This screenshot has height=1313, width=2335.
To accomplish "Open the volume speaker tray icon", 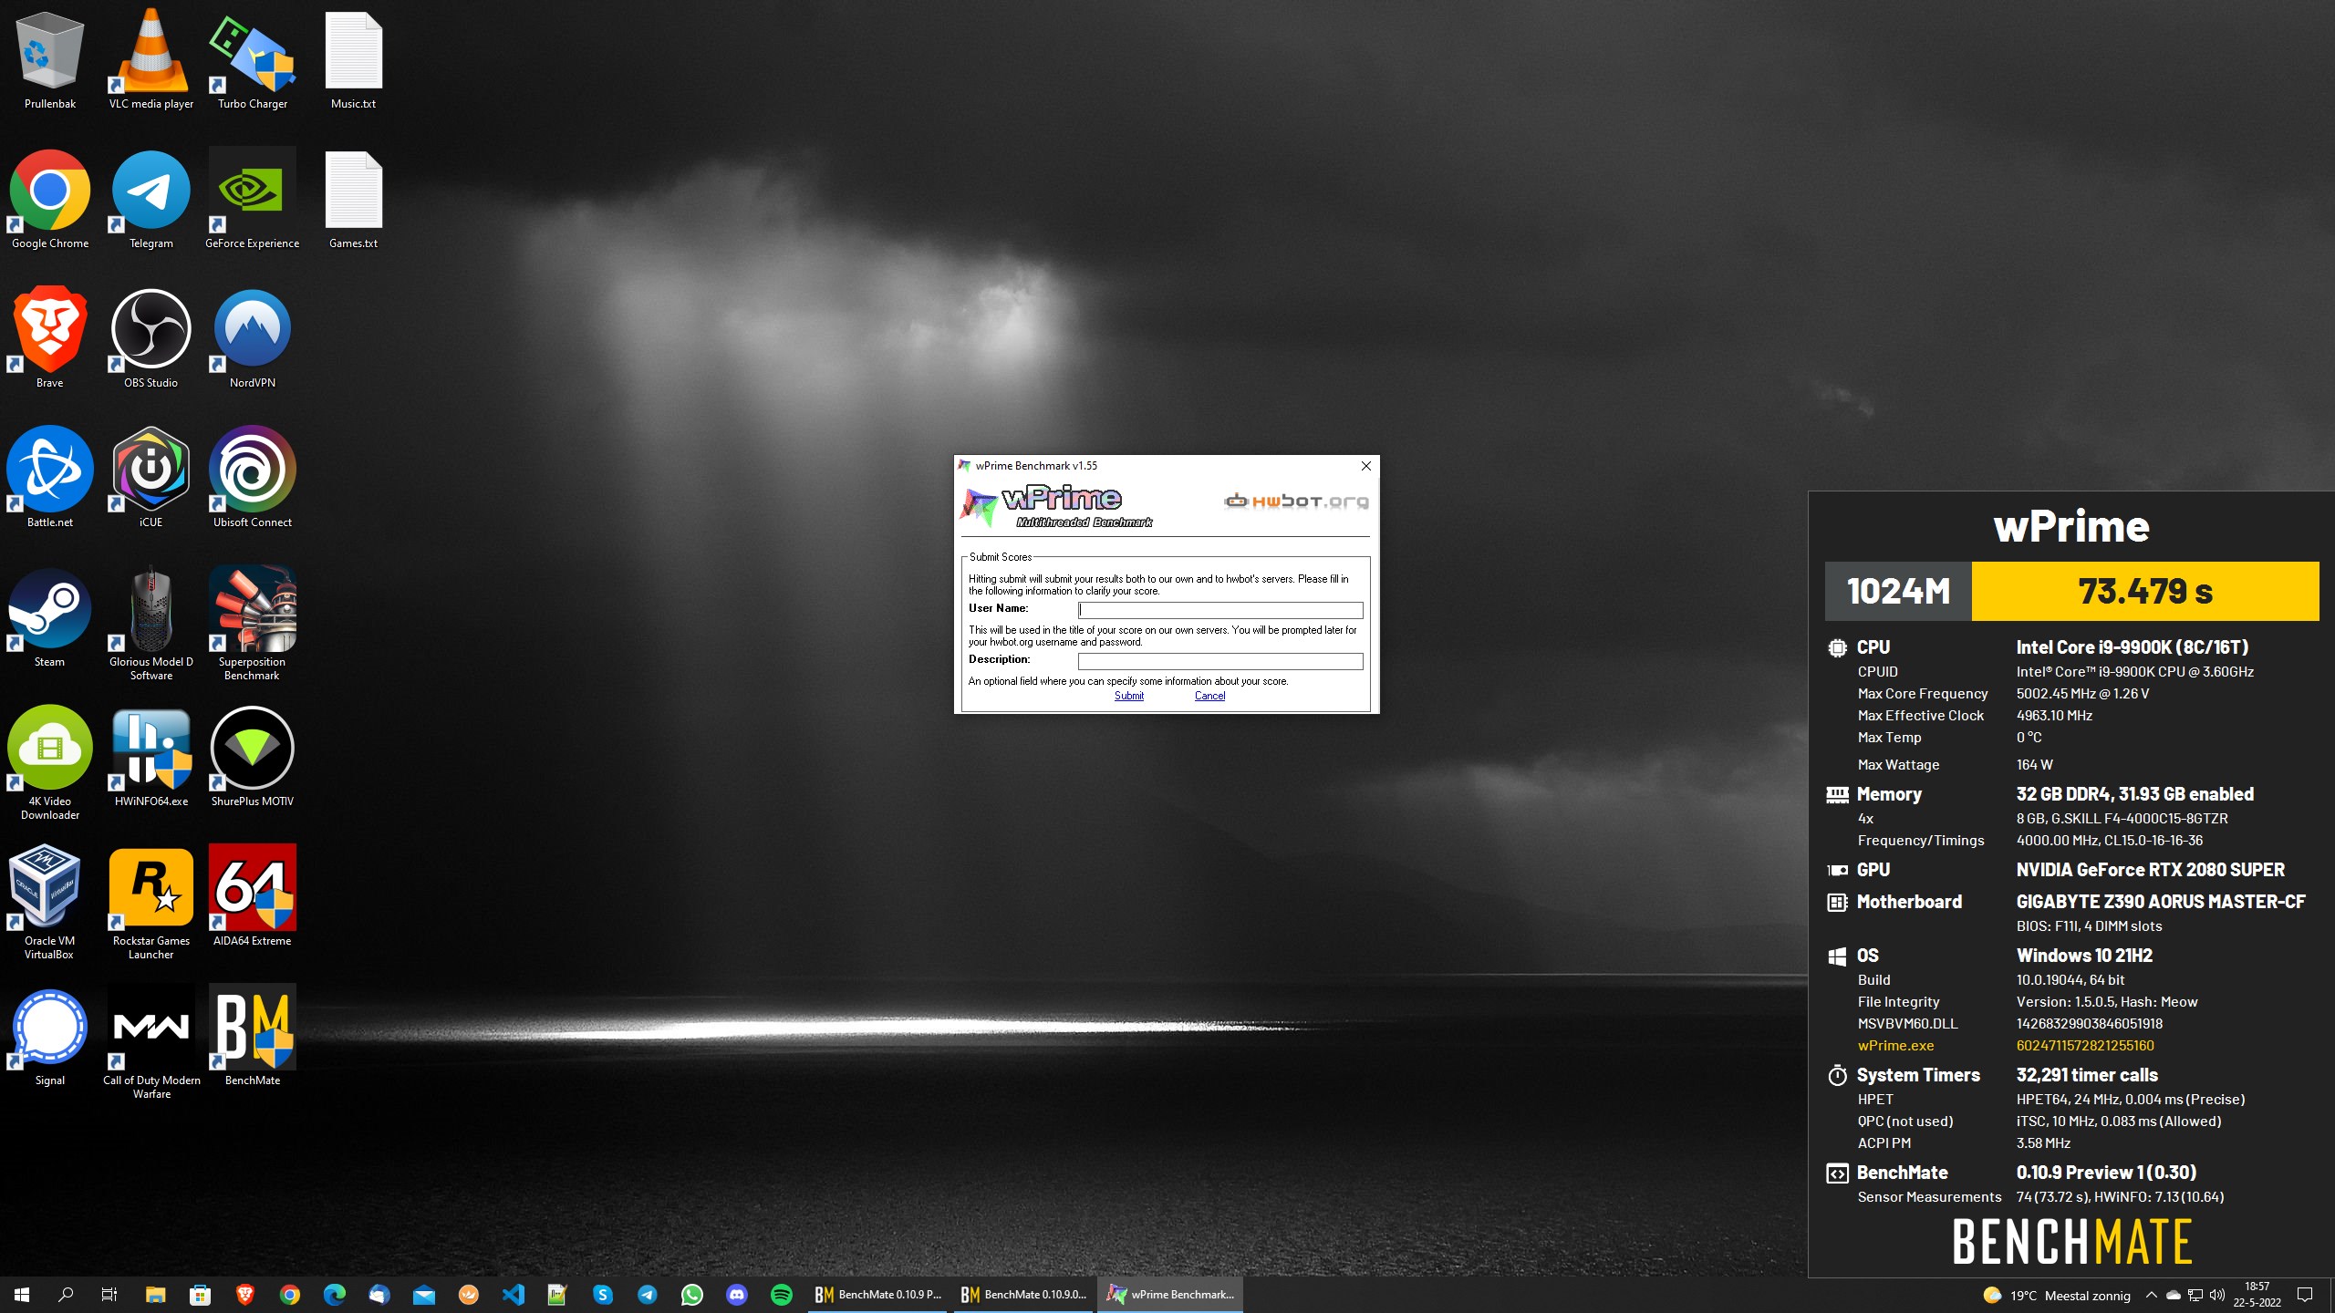I will (x=2217, y=1295).
